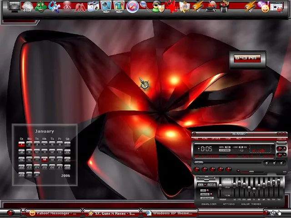Launch the red Adobe icon in dock
Screen dimensions: 291x218
coord(80,6)
